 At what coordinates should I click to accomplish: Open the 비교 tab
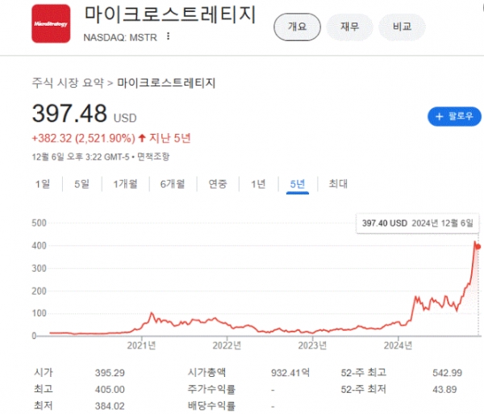click(x=402, y=27)
